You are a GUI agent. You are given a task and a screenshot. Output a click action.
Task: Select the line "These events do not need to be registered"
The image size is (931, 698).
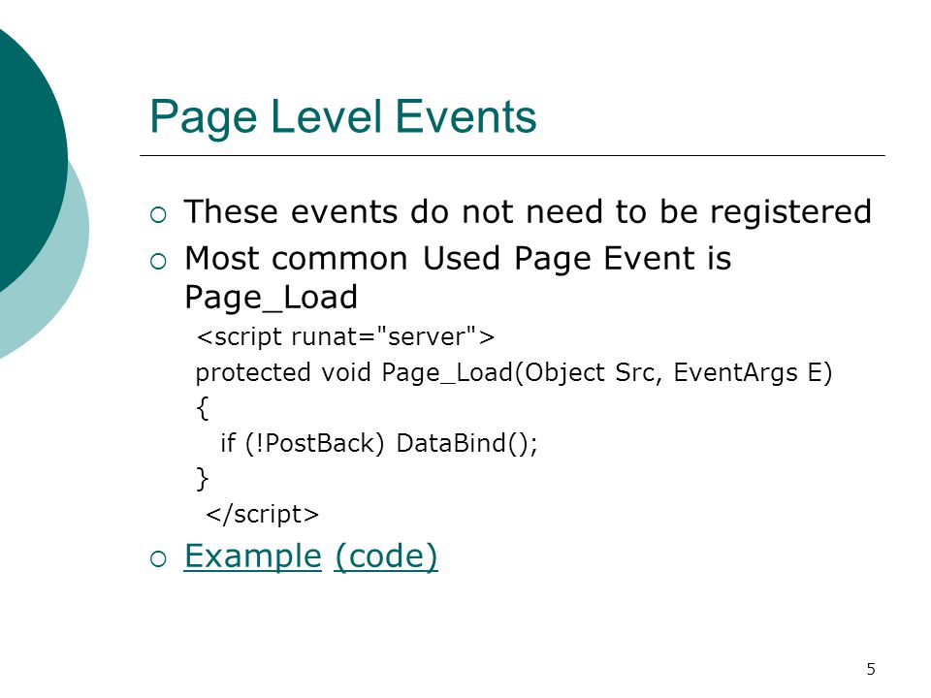[528, 211]
